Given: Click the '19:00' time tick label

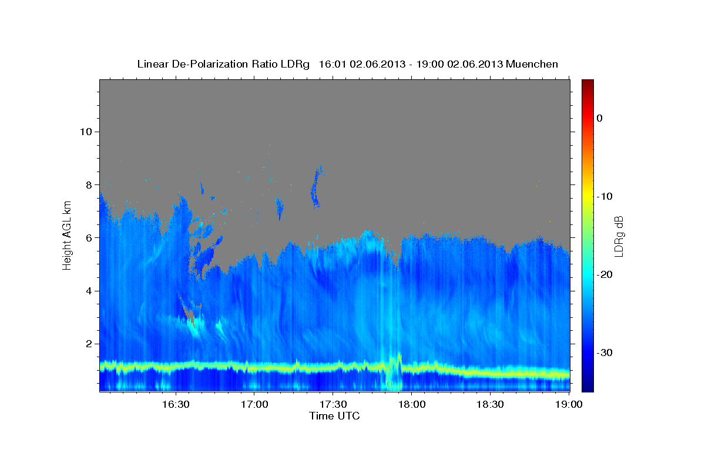Looking at the screenshot, I should [x=569, y=404].
